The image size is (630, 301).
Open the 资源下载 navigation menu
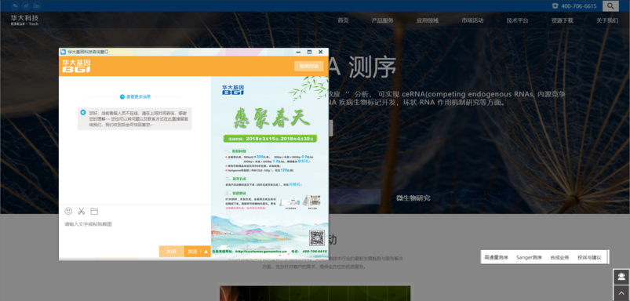563,20
